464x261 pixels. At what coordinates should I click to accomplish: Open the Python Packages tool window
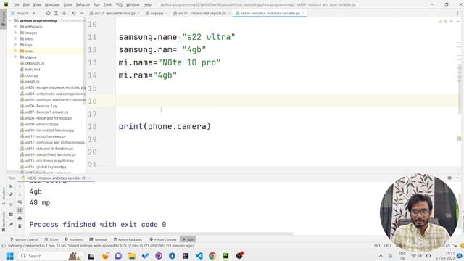(128, 239)
